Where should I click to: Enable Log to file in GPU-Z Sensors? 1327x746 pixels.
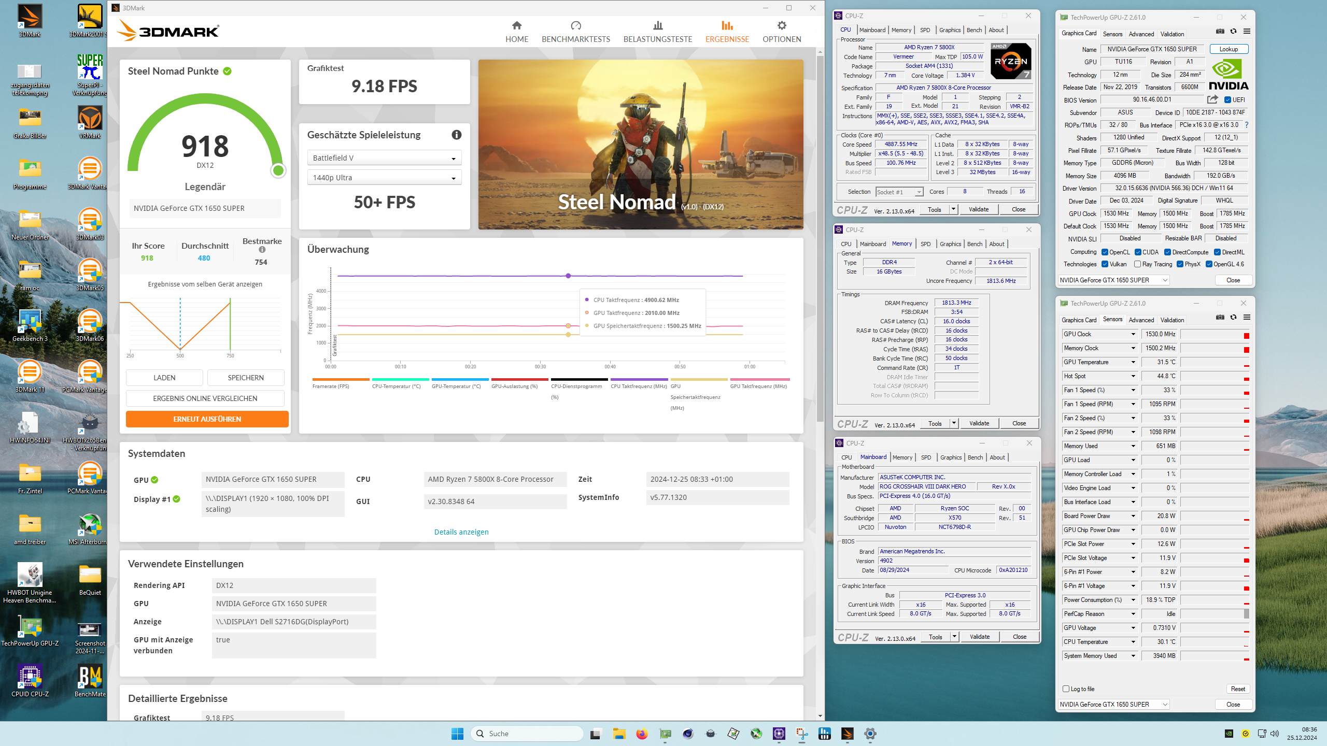1066,689
